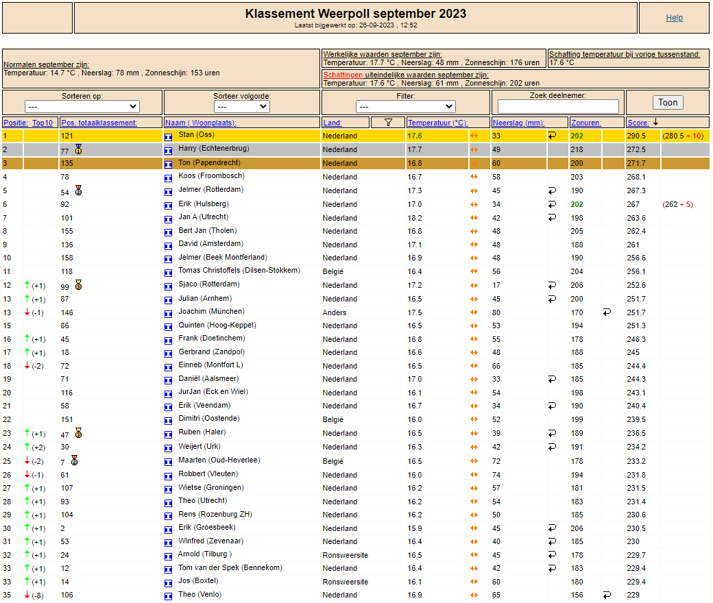
Task: Click the return arrow icon in Joachim (München) row
Action: pyautogui.click(x=607, y=312)
